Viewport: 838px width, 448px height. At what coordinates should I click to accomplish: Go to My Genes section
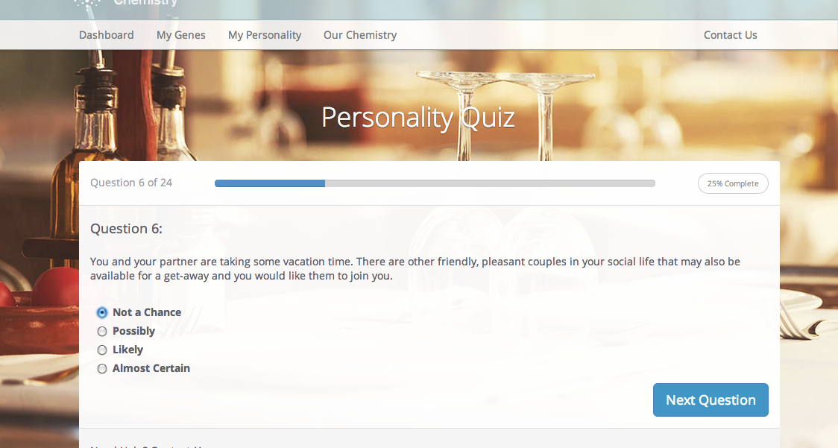pyautogui.click(x=180, y=35)
